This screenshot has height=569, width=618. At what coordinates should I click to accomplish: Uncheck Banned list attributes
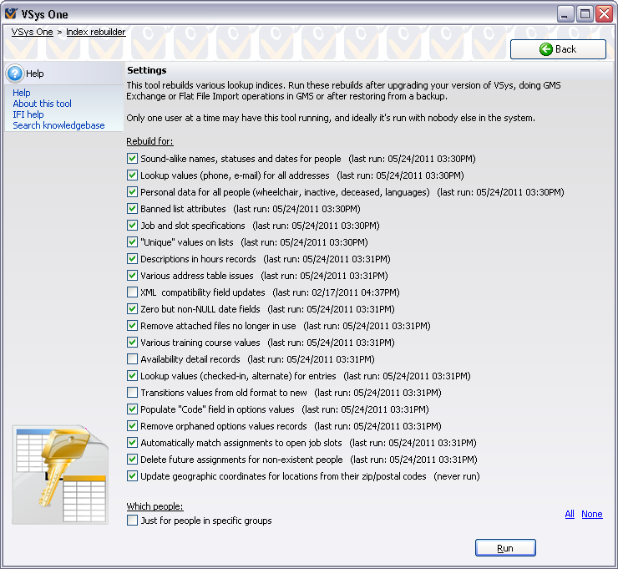[x=132, y=209]
